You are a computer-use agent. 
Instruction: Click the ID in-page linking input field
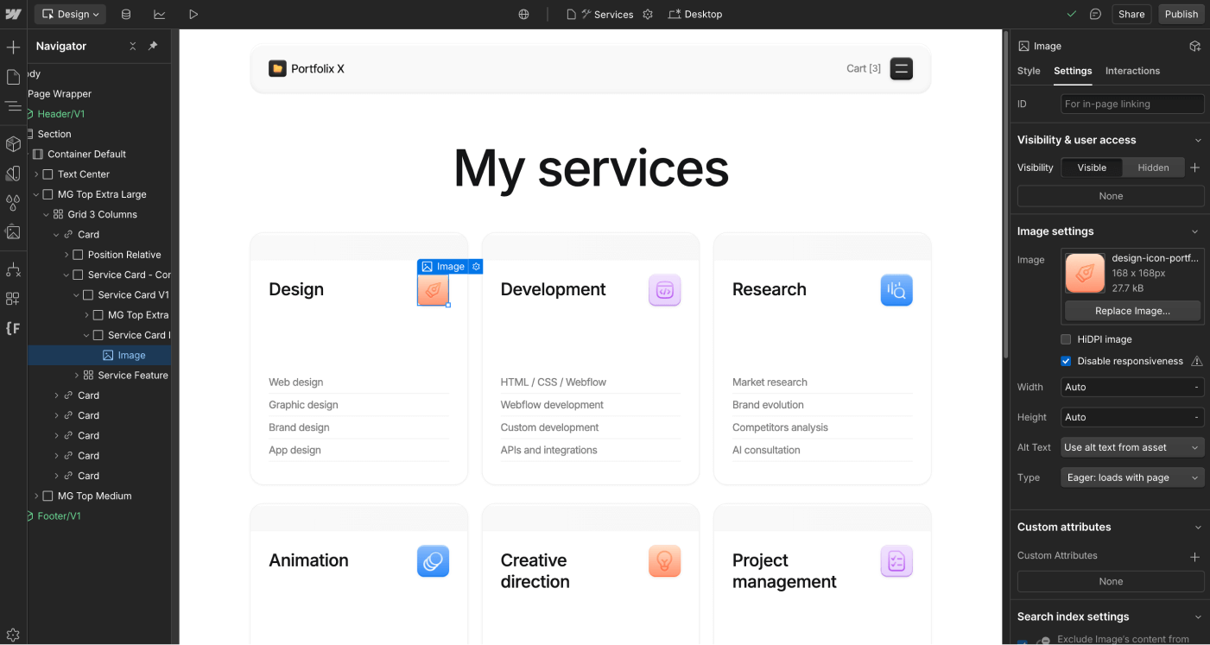1132,104
